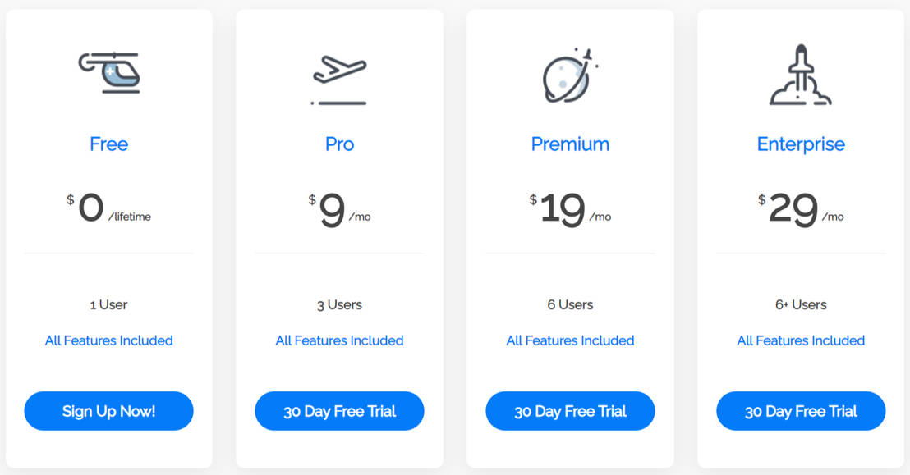910x475 pixels.
Task: Open All Features Included link under Pro
Action: [339, 340]
